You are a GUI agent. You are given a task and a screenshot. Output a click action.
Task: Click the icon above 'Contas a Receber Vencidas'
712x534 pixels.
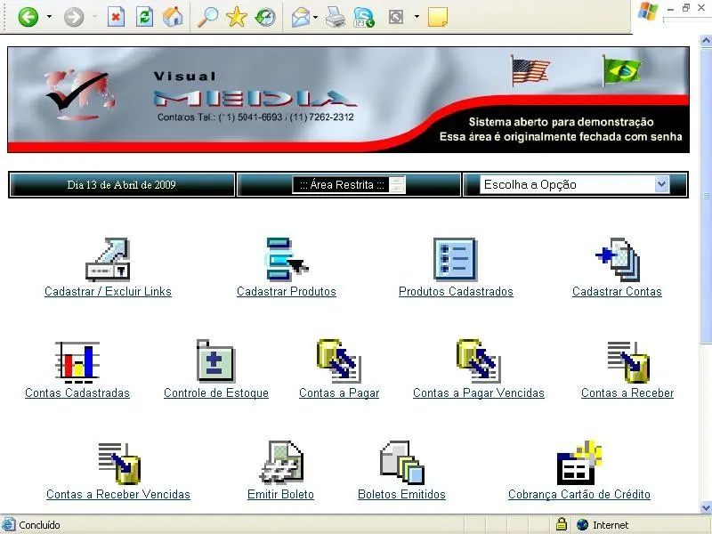(x=119, y=463)
